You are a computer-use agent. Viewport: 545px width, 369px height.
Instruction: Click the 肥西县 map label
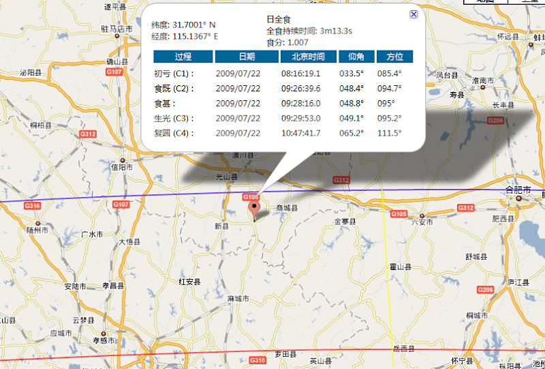[503, 219]
